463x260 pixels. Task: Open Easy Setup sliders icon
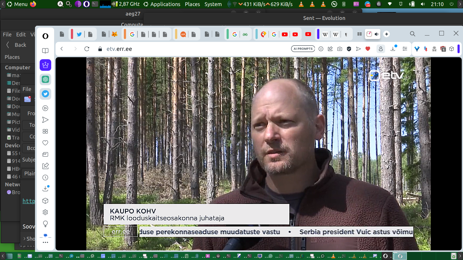405,49
